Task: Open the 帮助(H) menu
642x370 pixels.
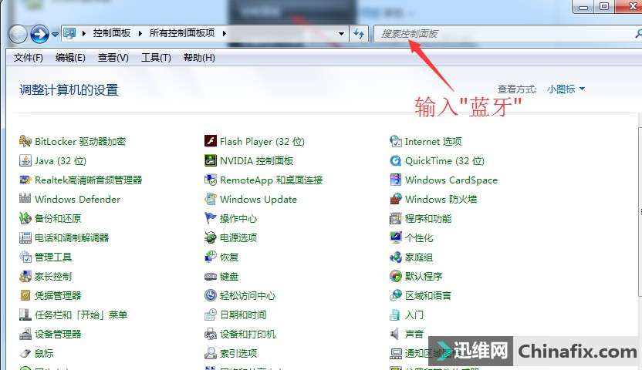Action: (x=199, y=58)
